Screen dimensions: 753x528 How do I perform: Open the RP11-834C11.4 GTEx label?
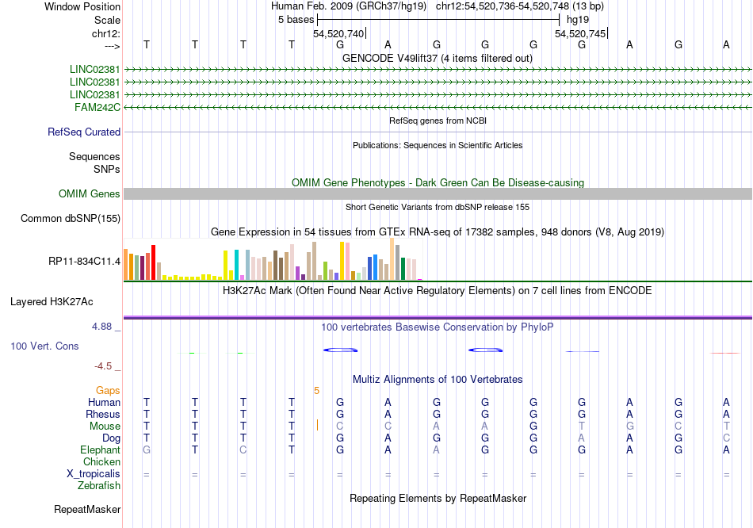point(84,262)
